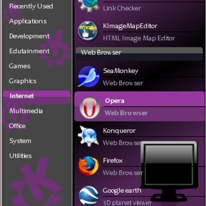Launch SeaMonkey from its name label
Image resolution: width=206 pixels, height=206 pixels.
pyautogui.click(x=121, y=71)
